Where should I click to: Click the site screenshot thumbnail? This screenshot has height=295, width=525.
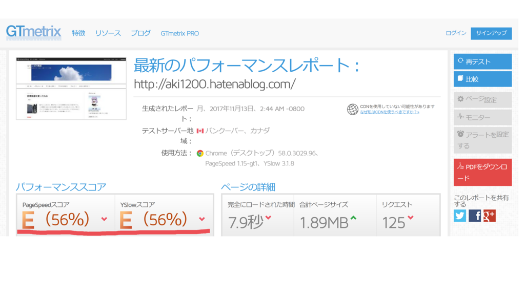click(x=71, y=89)
